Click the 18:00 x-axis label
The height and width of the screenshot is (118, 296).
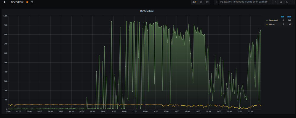(198, 111)
